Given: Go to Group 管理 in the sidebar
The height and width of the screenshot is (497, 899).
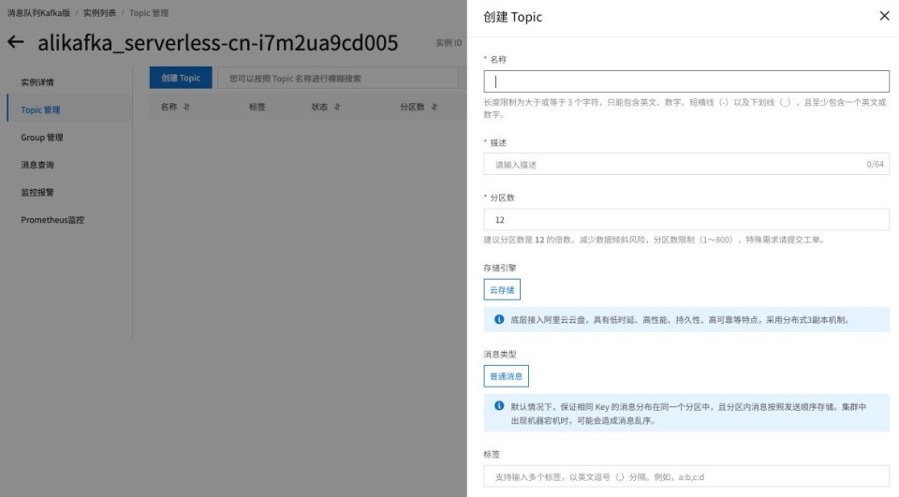Looking at the screenshot, I should [x=42, y=138].
